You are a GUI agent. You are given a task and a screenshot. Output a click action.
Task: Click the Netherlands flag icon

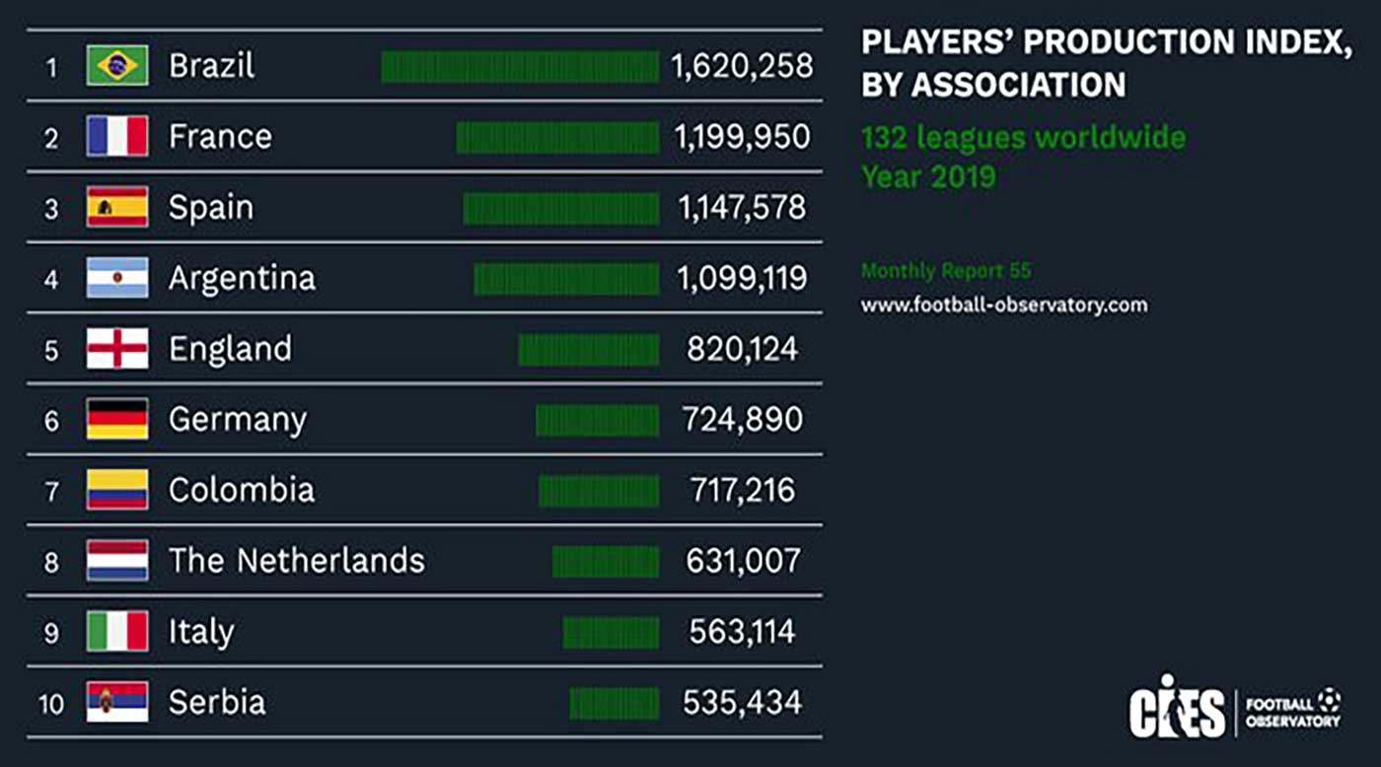click(117, 561)
